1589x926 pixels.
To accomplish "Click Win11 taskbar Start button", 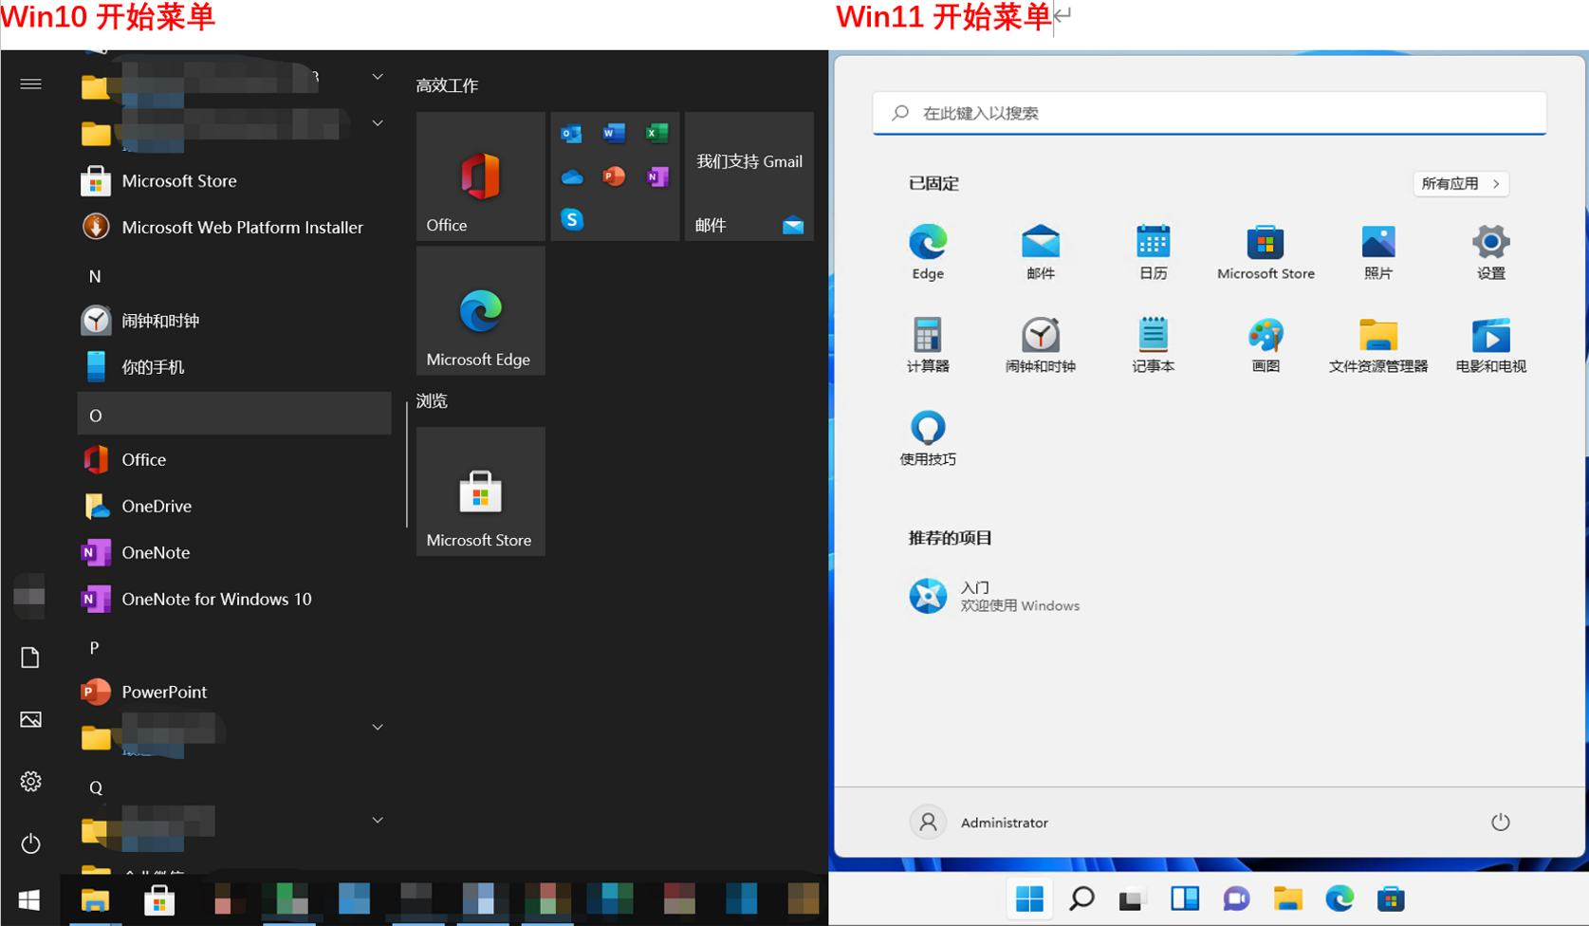I will pos(1029,898).
